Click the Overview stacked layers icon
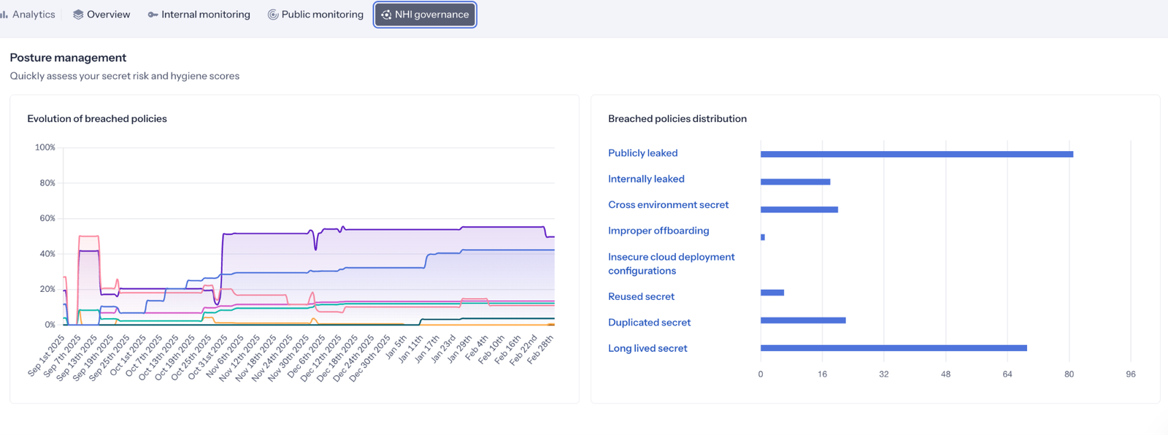1168x435 pixels. click(x=78, y=15)
